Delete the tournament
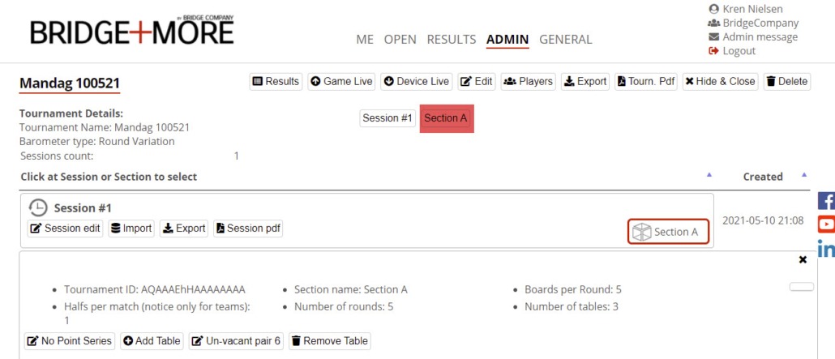835x359 pixels. pyautogui.click(x=786, y=81)
